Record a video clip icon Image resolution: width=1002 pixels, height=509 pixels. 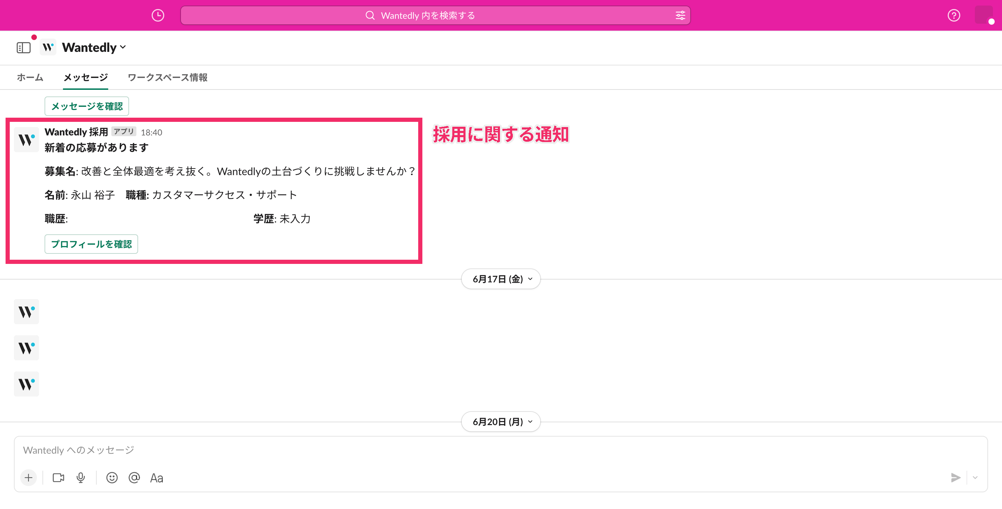coord(58,477)
